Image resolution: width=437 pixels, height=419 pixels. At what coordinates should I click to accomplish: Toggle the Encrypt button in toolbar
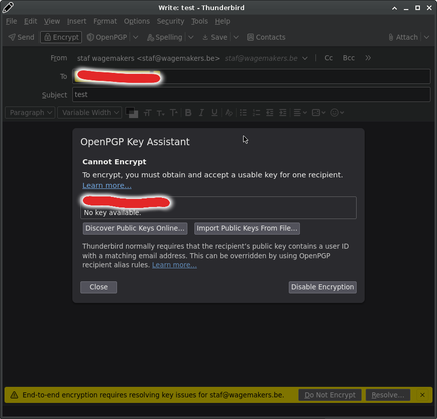coord(61,37)
